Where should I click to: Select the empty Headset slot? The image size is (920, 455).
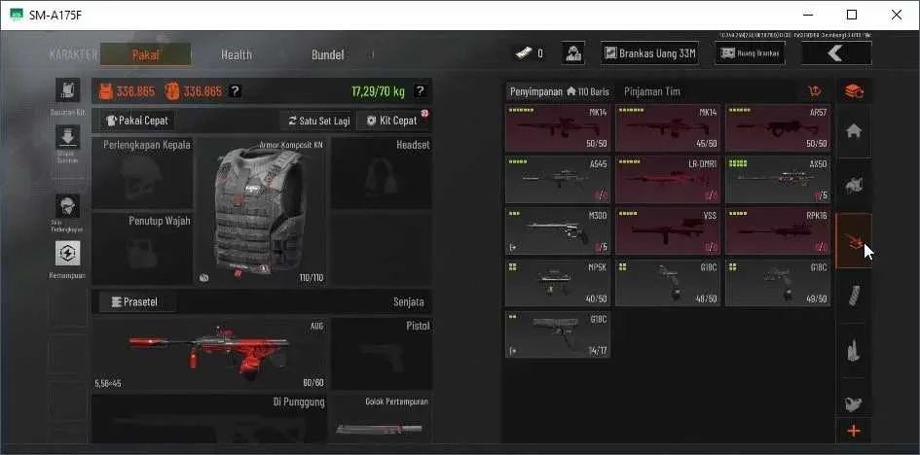[x=382, y=173]
